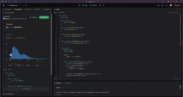This screenshot has height=97, width=183.
Task: Click the streak fire counter
Action: [x=167, y=5]
